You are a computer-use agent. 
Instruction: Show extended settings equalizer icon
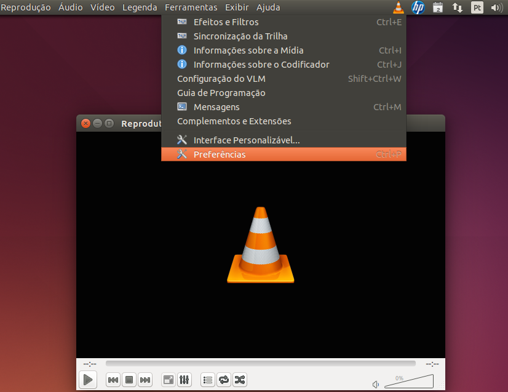(x=185, y=380)
